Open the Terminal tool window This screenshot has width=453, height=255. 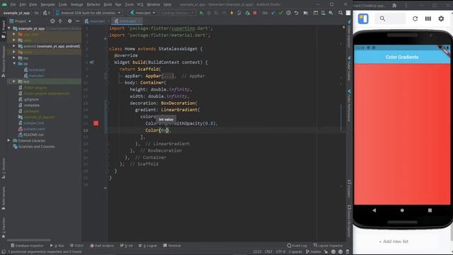[171, 246]
